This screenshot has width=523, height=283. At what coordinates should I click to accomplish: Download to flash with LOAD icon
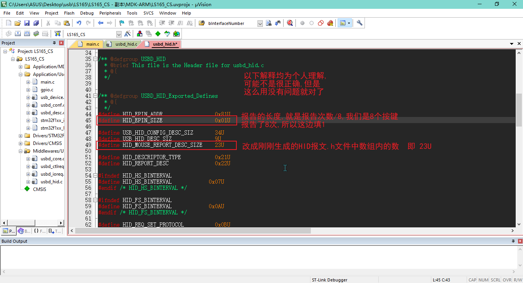(58, 34)
